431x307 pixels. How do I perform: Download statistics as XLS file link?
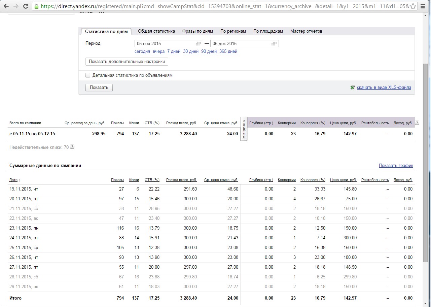click(384, 88)
